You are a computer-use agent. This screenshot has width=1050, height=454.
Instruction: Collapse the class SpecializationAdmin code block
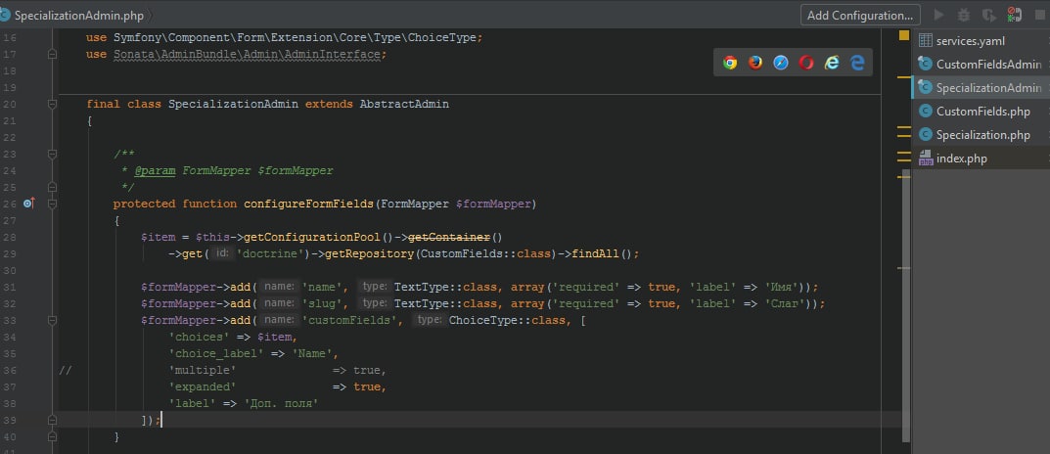click(x=53, y=104)
